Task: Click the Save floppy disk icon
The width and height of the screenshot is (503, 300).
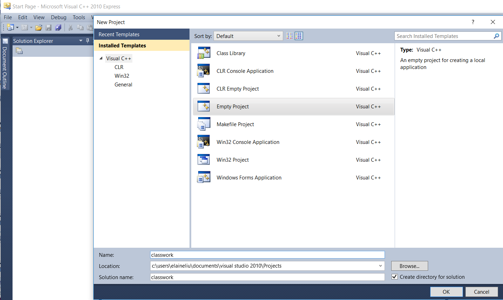Action: coord(49,27)
